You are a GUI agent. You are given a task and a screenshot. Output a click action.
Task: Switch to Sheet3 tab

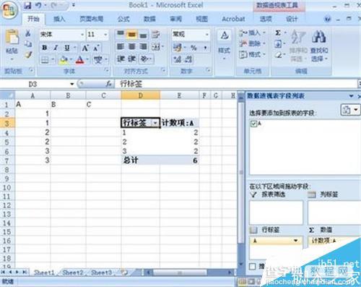click(x=101, y=273)
